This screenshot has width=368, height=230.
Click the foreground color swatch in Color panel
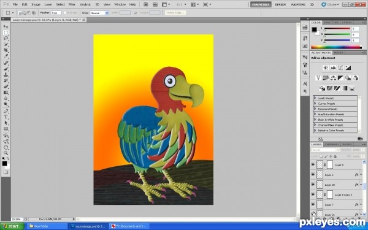(x=314, y=29)
